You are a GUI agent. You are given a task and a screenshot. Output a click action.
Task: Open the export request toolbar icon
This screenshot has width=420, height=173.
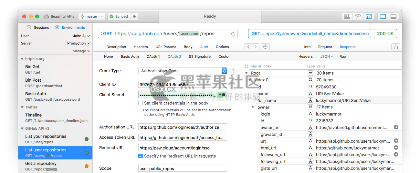pyautogui.click(x=347, y=16)
